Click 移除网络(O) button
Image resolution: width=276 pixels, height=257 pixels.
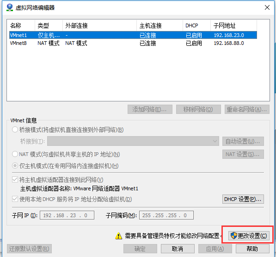(198, 109)
